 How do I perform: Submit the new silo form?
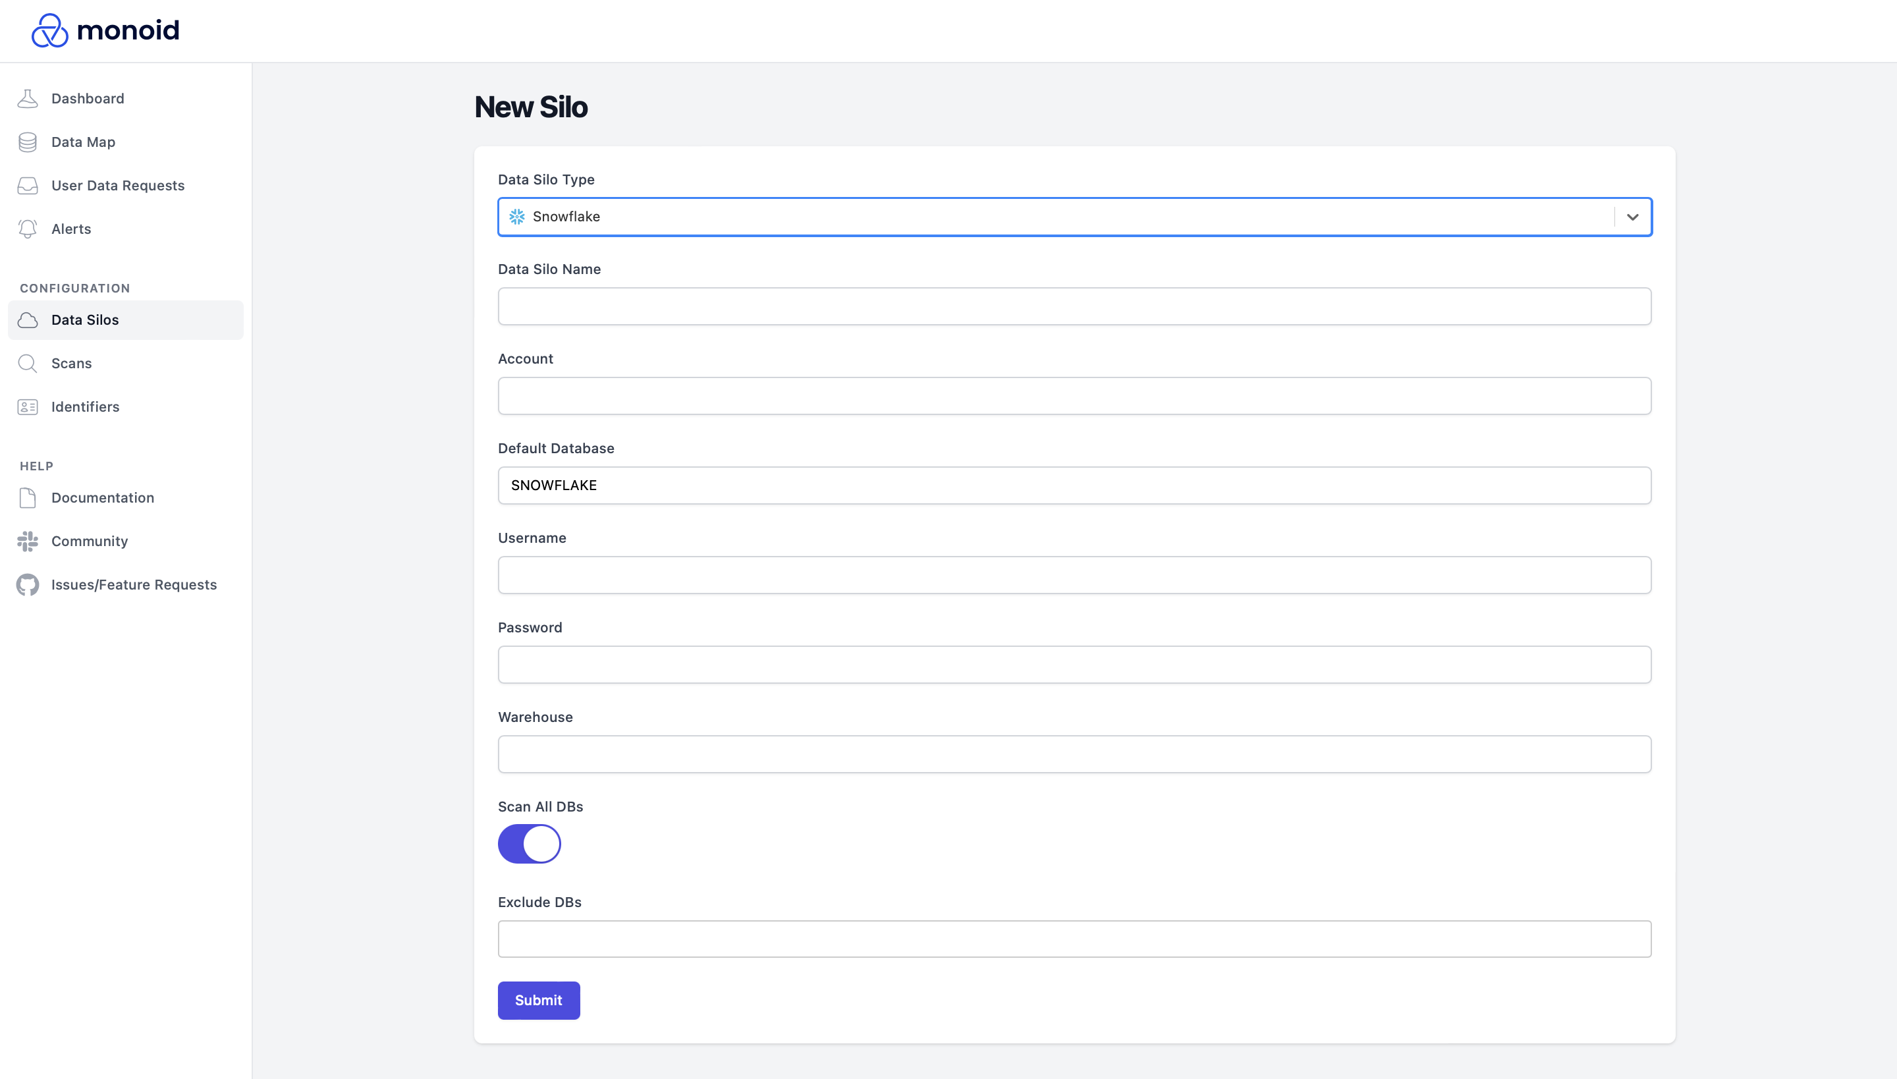tap(539, 1001)
